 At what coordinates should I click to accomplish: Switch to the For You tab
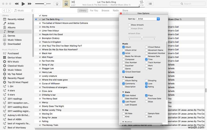[94, 10]
